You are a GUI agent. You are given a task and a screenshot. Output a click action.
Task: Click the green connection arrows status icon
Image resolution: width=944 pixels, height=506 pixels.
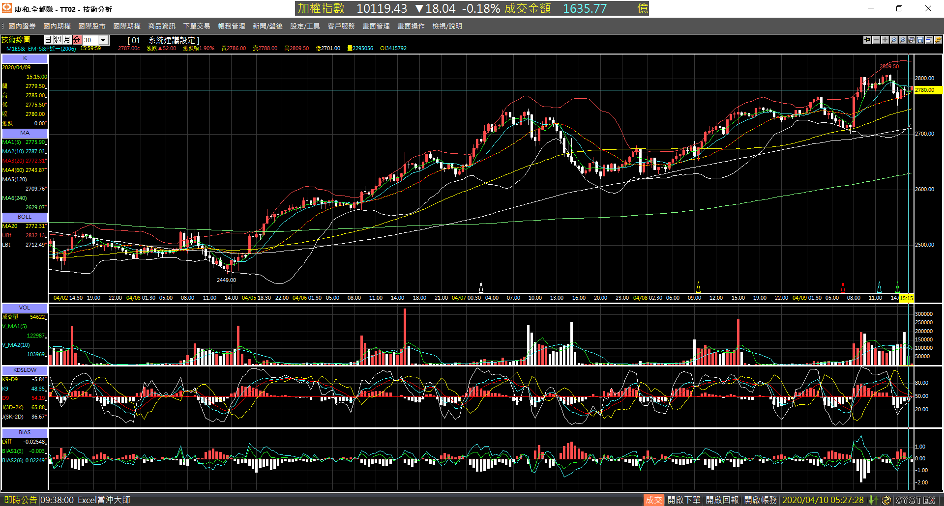873,500
